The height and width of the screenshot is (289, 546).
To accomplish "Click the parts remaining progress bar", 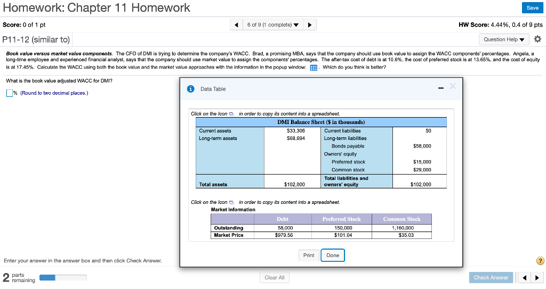I will 63,277.
